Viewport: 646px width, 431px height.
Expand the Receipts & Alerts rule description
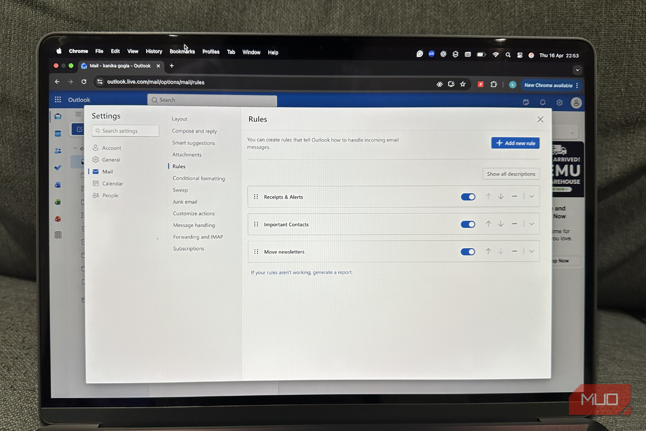[531, 197]
